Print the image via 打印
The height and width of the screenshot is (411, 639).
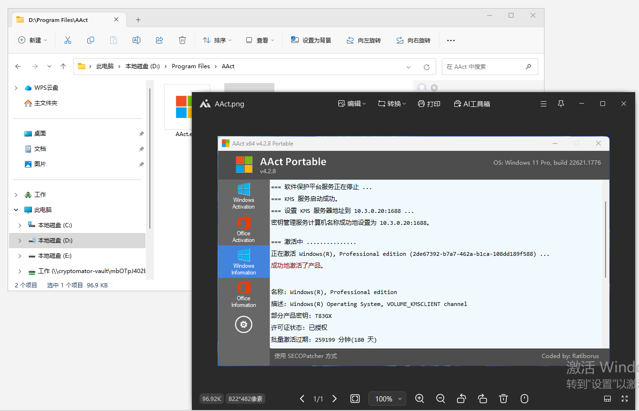(x=429, y=104)
